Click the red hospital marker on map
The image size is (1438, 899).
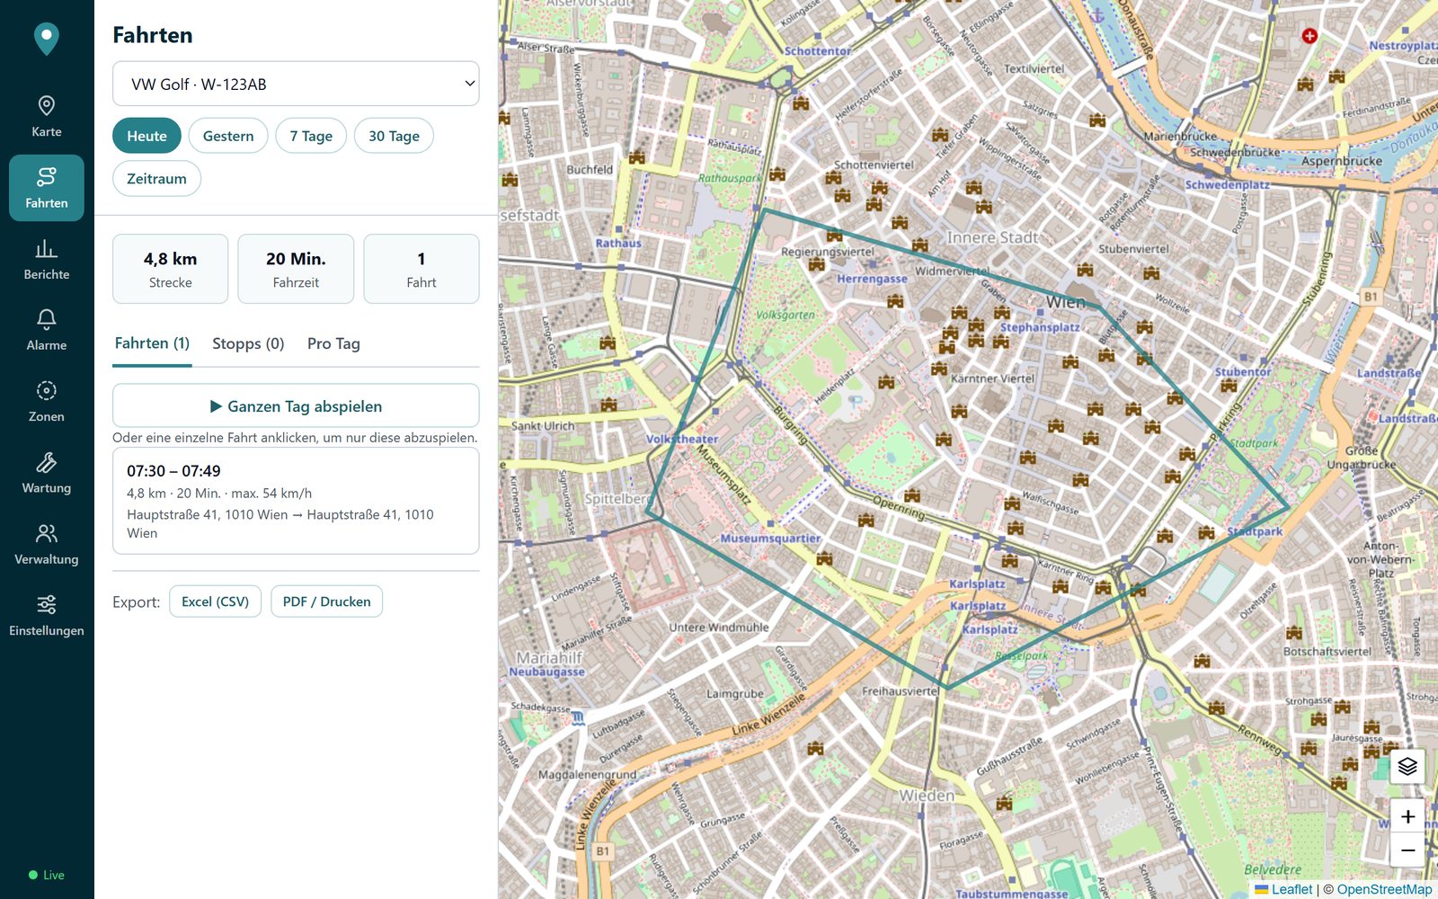(x=1309, y=36)
